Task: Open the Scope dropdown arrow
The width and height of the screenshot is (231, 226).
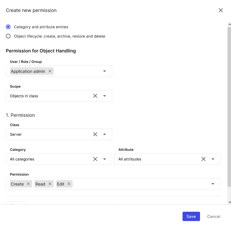Action: coord(105,96)
